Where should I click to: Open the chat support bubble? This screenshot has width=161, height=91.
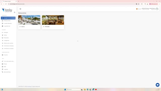tap(157, 85)
